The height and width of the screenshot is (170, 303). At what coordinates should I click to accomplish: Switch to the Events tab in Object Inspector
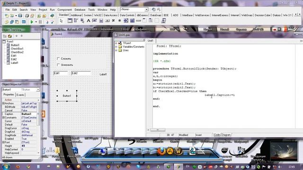(x=20, y=95)
